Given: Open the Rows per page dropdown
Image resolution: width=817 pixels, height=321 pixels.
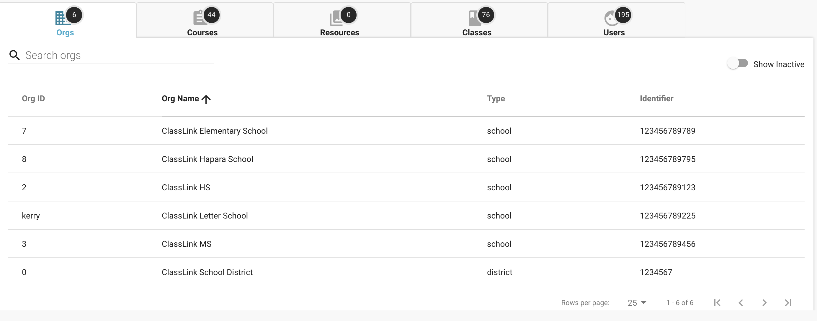Looking at the screenshot, I should click(x=637, y=303).
